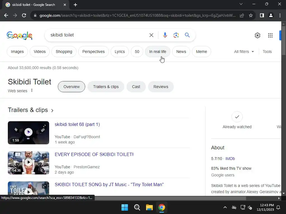Select the Lyrics filter chip
The image size is (286, 214).
pos(120,52)
